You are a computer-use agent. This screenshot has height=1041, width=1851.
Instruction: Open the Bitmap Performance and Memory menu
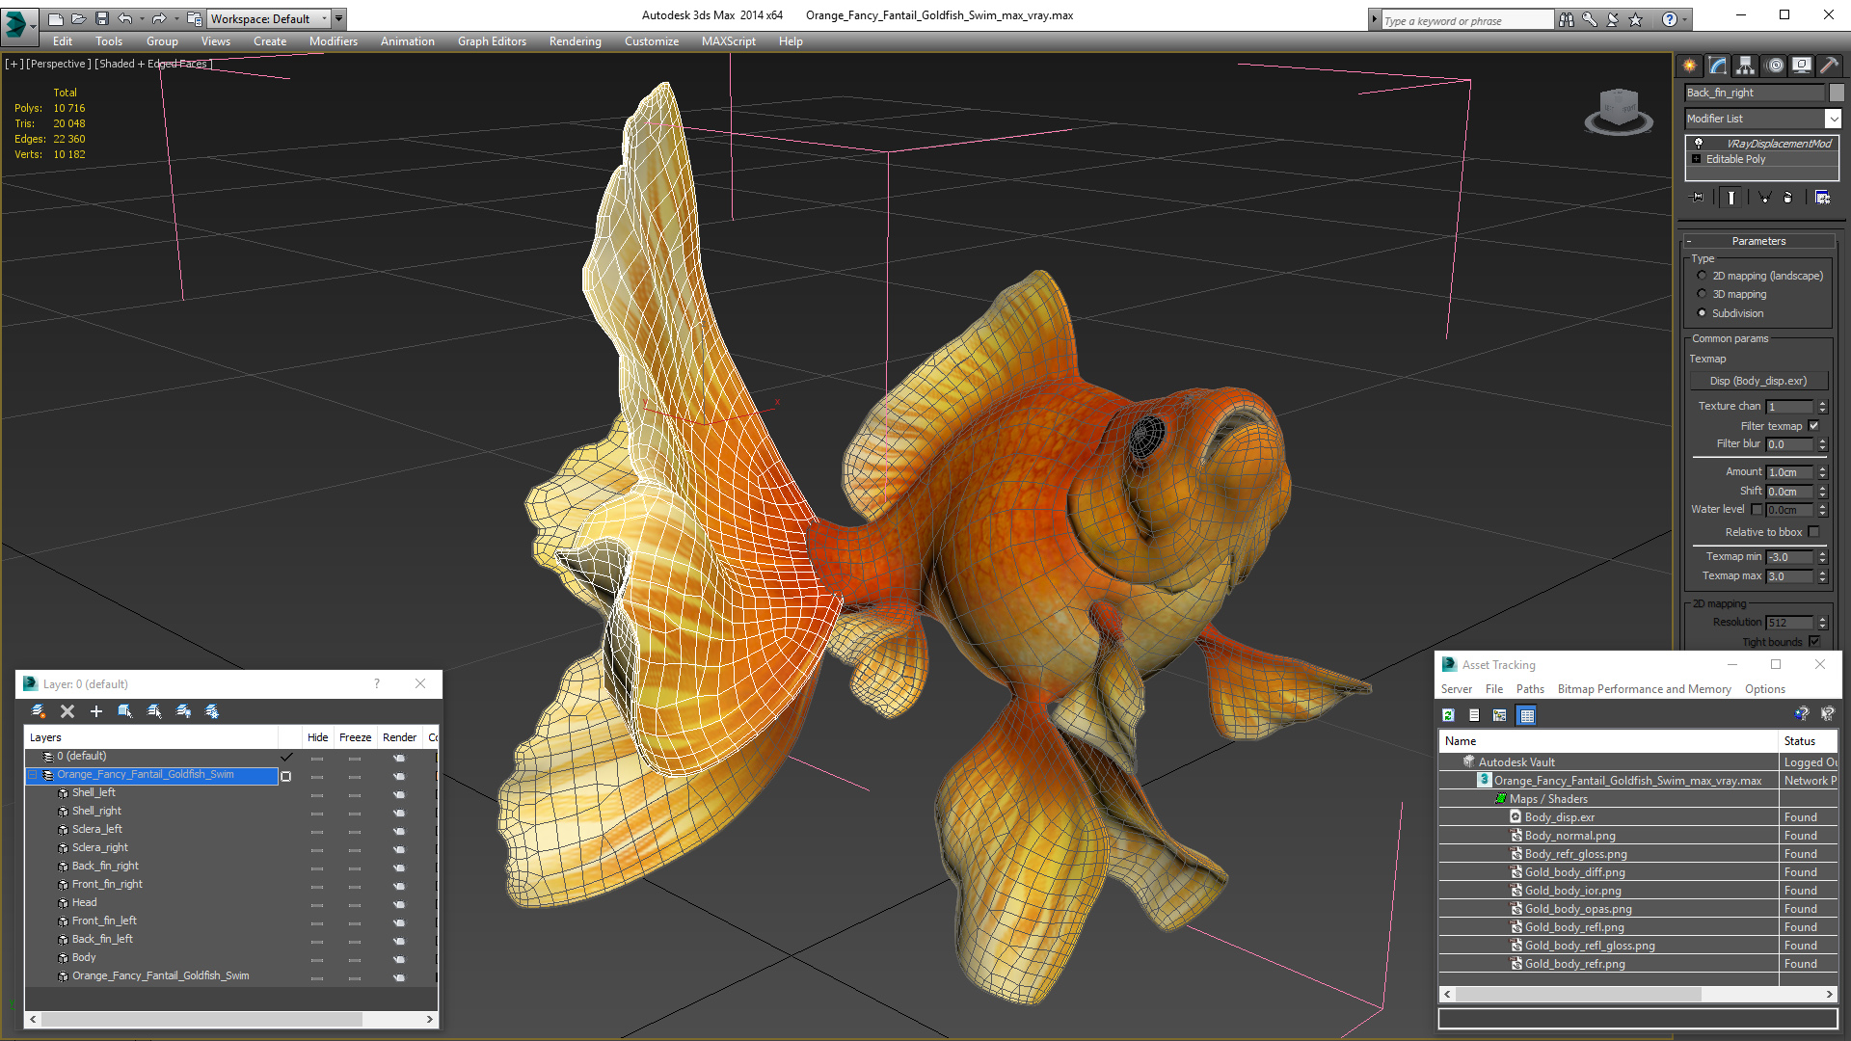coord(1644,689)
